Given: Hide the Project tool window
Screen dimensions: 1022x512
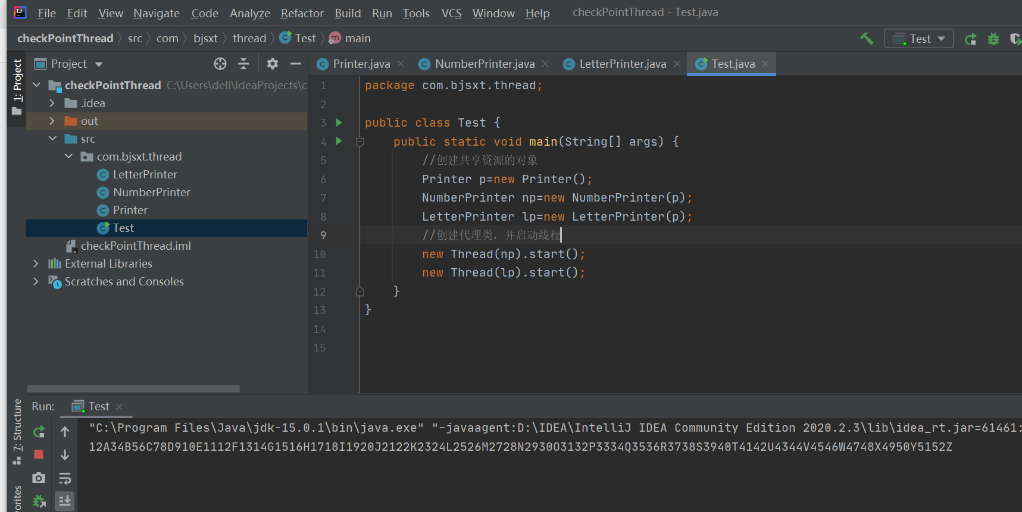Looking at the screenshot, I should click(x=296, y=64).
